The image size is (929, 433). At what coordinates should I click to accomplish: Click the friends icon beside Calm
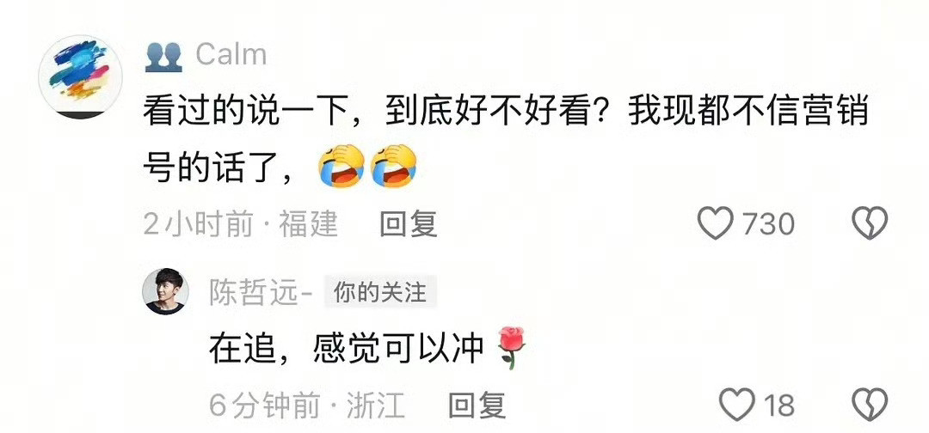click(163, 57)
